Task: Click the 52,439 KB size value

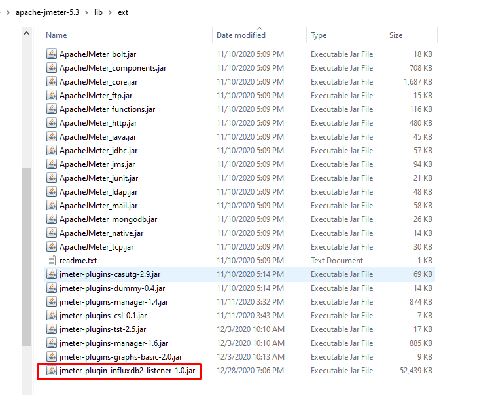Action: 416,371
